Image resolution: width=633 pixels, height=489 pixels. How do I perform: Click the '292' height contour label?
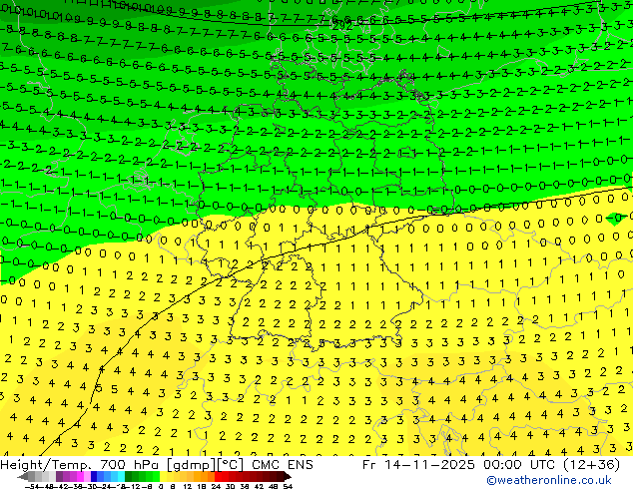coord(342,27)
